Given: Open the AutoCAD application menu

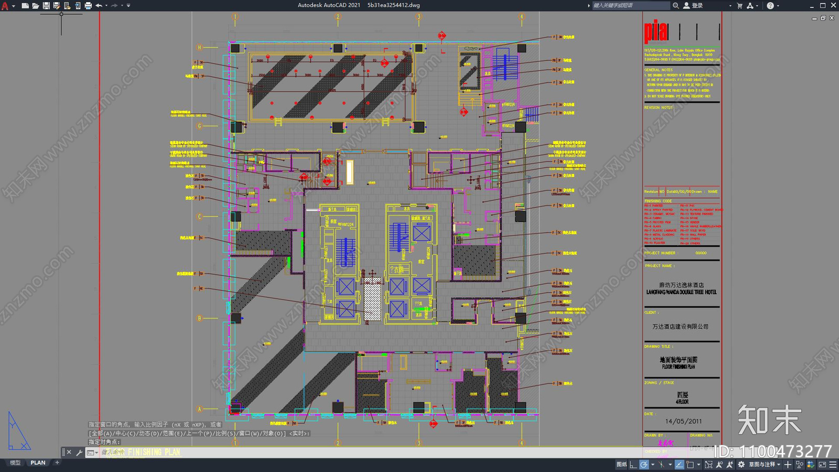Looking at the screenshot, I should pos(5,6).
